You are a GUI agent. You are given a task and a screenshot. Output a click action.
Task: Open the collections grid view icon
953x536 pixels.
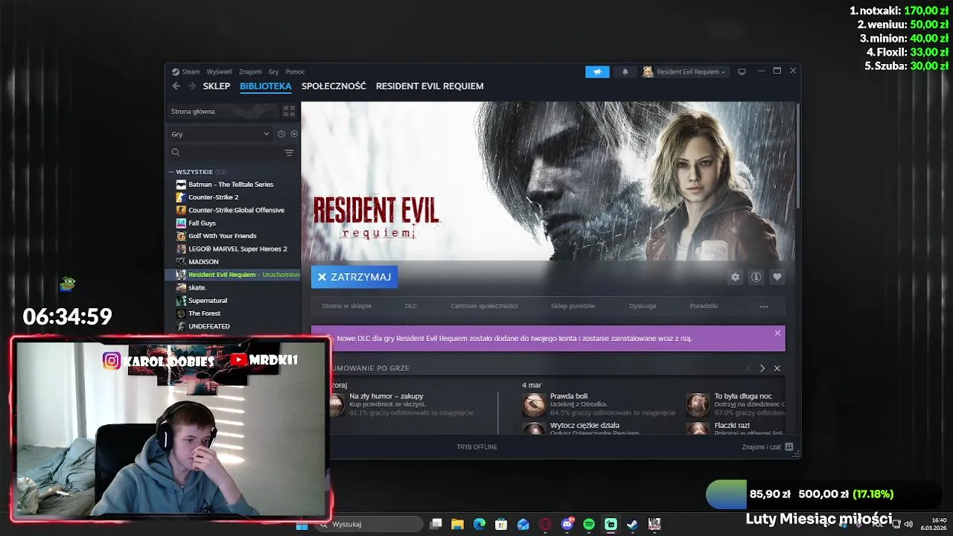pos(289,112)
